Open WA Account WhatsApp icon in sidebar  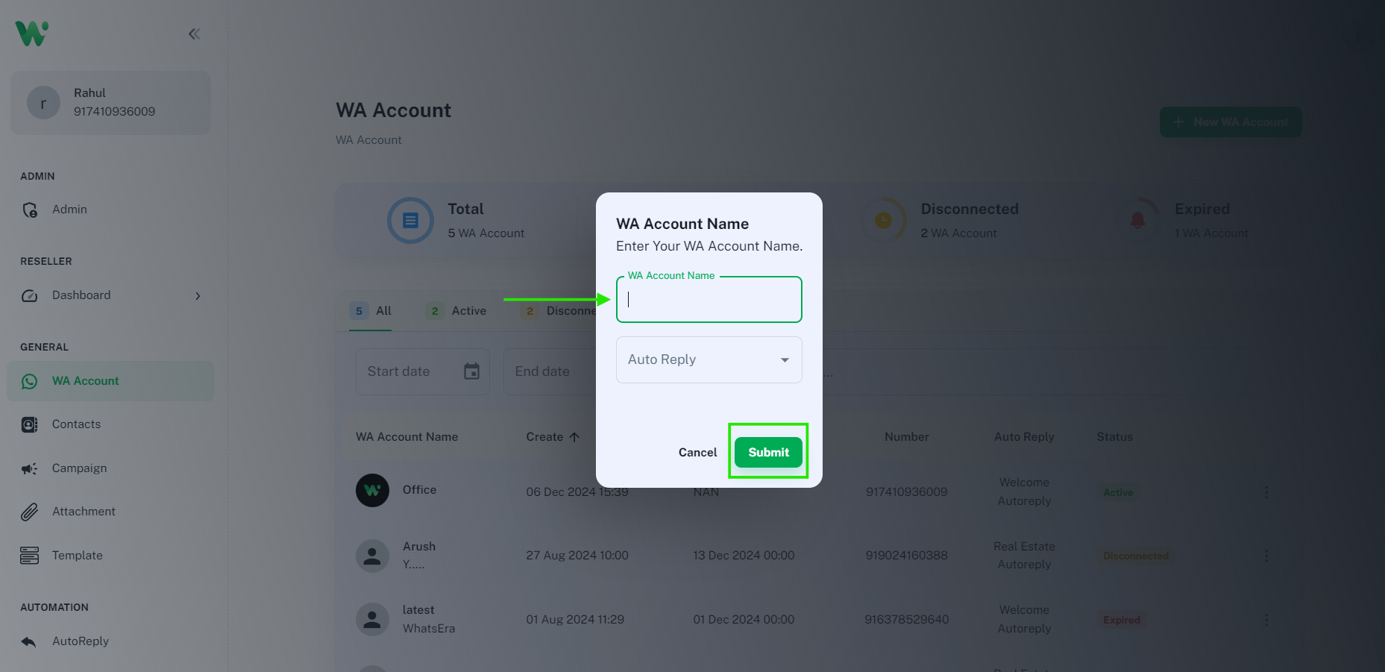tap(30, 381)
